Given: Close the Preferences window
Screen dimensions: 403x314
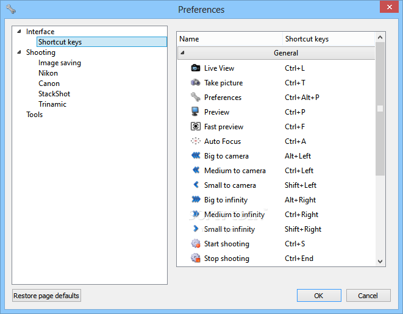Looking at the screenshot, I should coord(389,7).
